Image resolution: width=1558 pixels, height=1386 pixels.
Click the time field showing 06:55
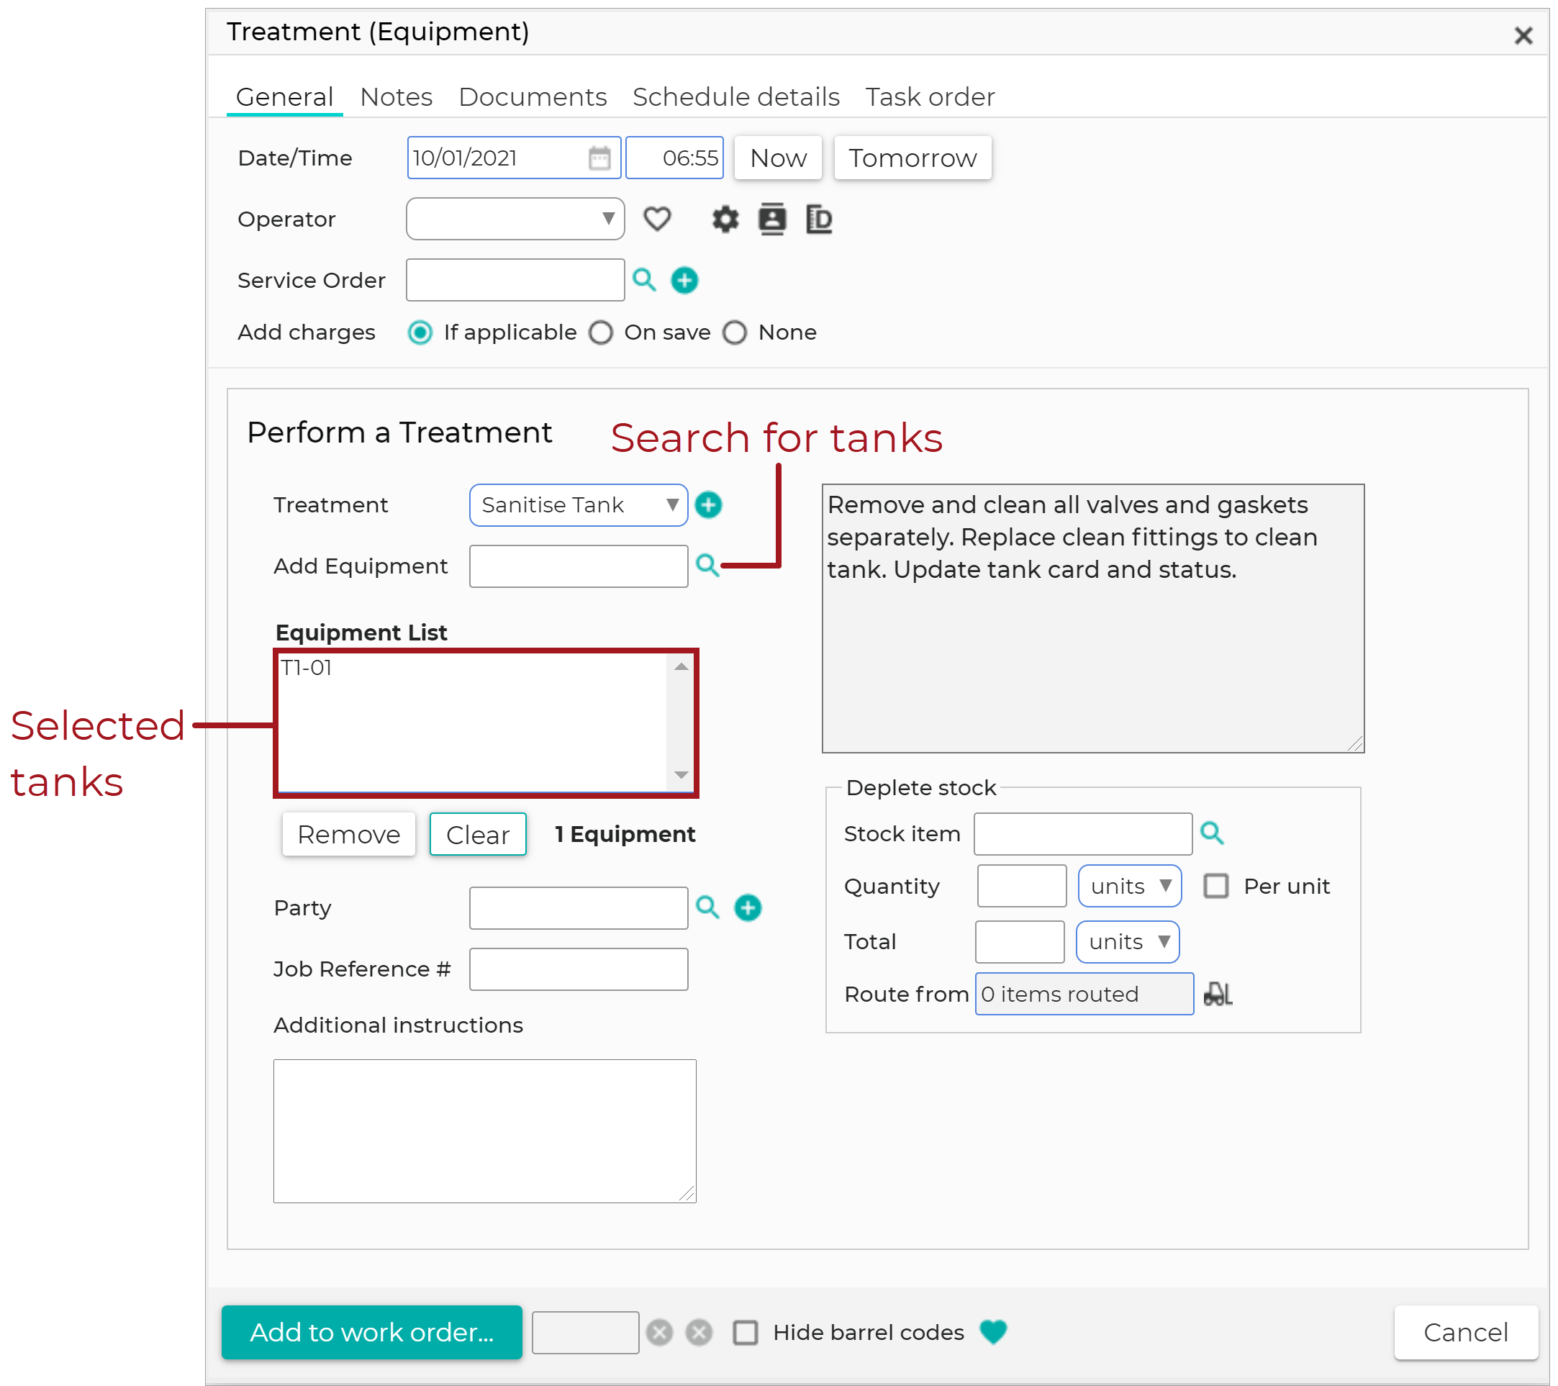(674, 158)
